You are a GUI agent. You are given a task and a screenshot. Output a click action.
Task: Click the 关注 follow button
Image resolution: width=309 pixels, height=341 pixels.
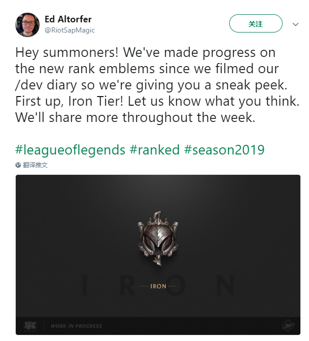pyautogui.click(x=256, y=23)
